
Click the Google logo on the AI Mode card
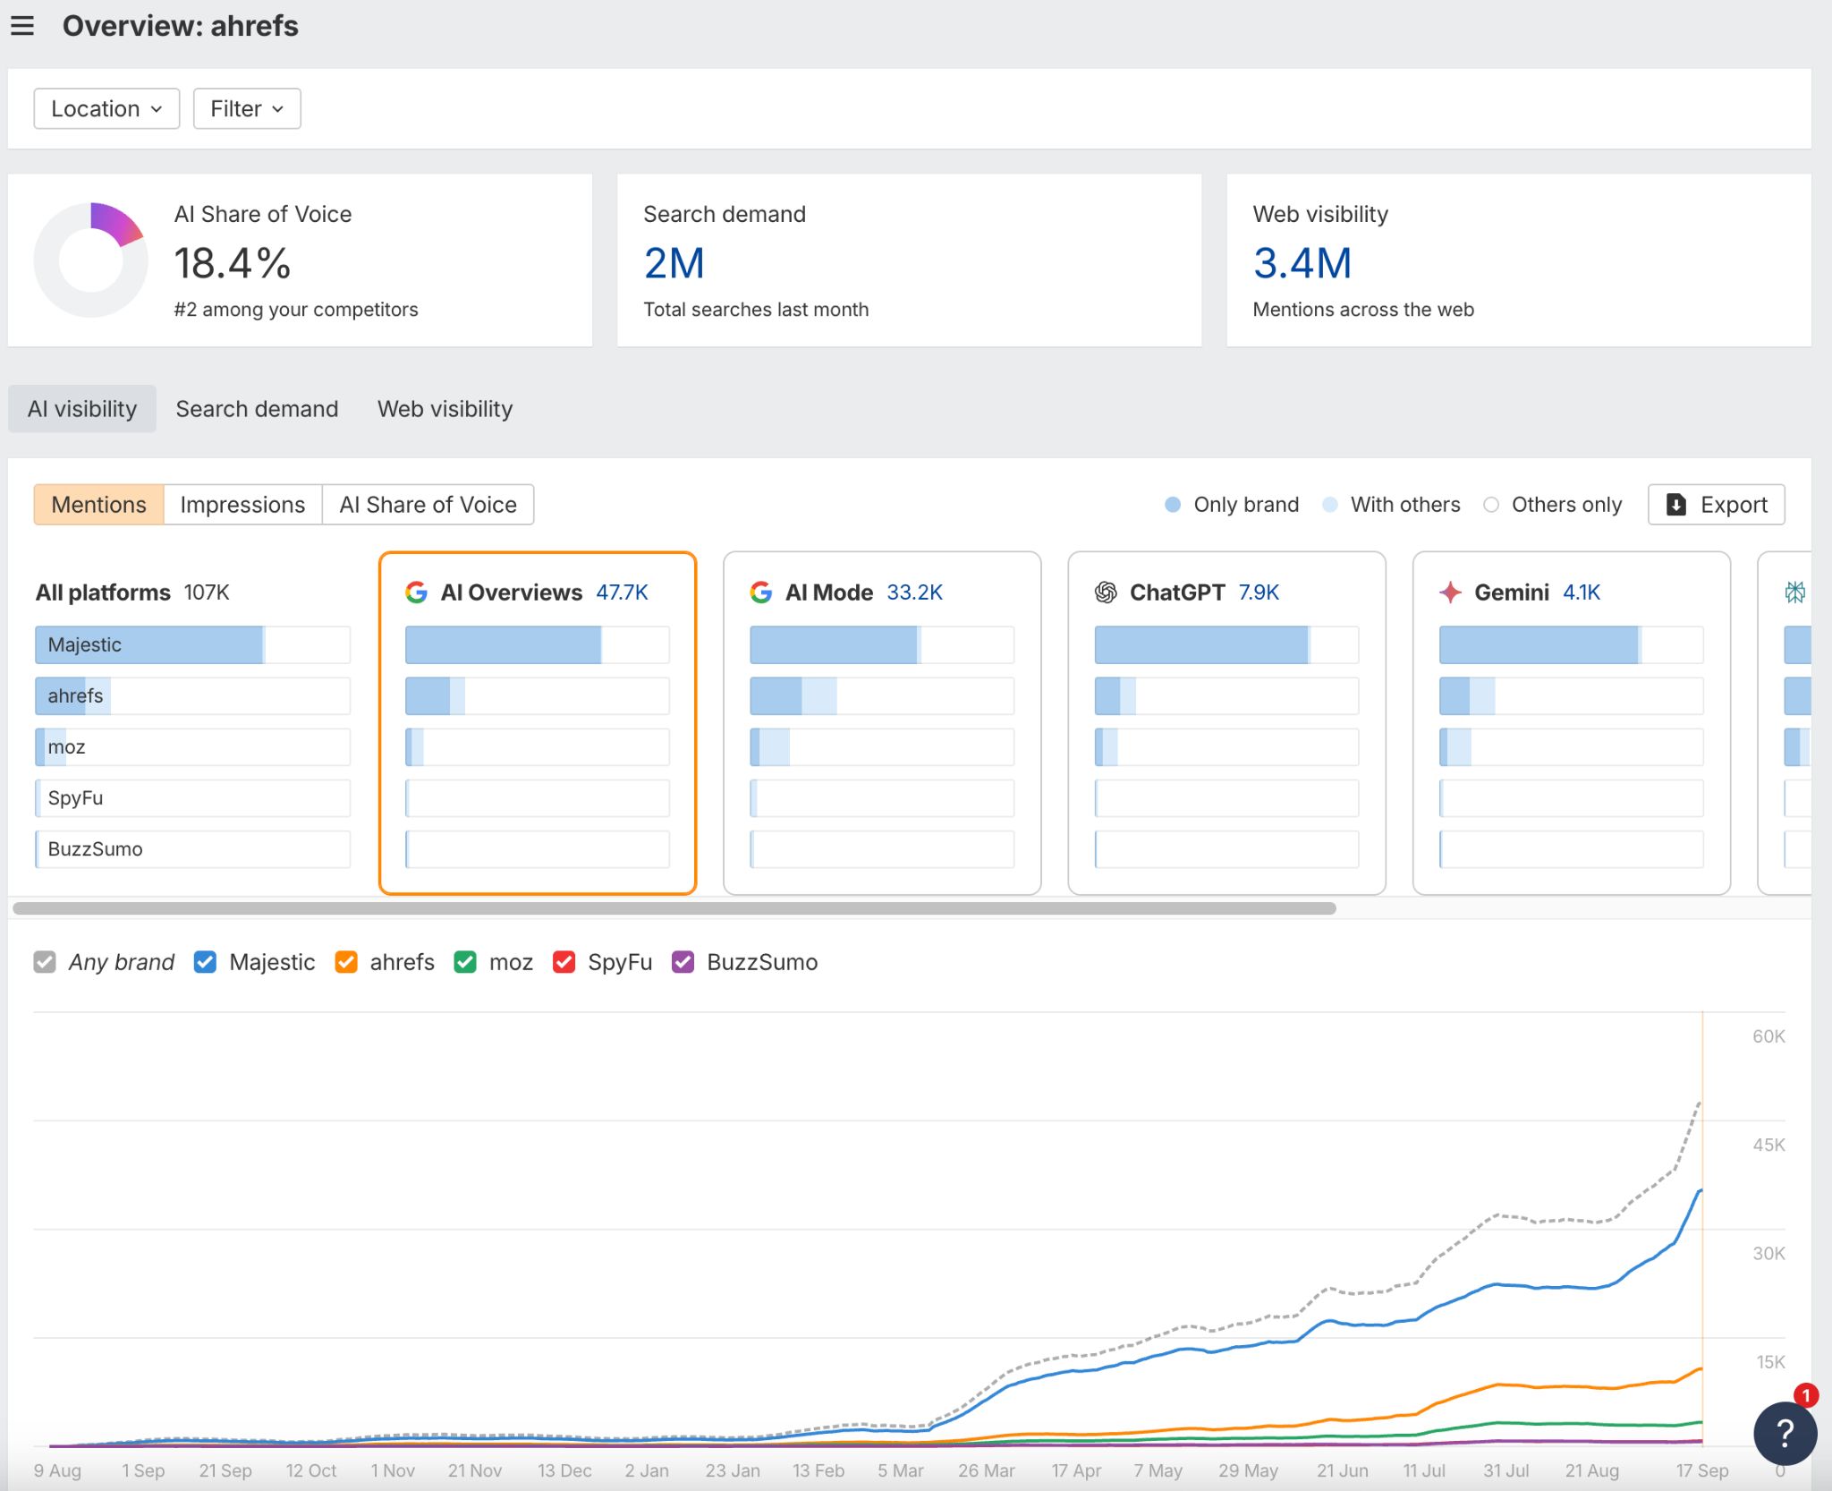pyautogui.click(x=762, y=592)
